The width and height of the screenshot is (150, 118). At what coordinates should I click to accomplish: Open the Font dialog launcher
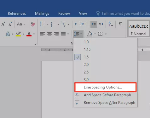click(35, 44)
